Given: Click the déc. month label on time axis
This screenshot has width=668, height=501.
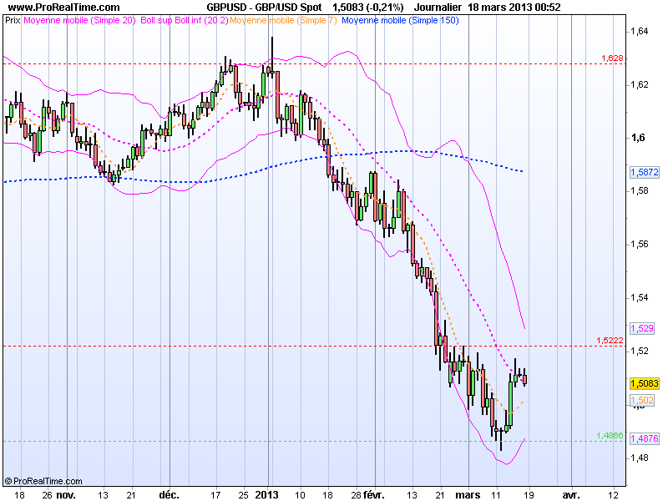Looking at the screenshot, I should (169, 495).
